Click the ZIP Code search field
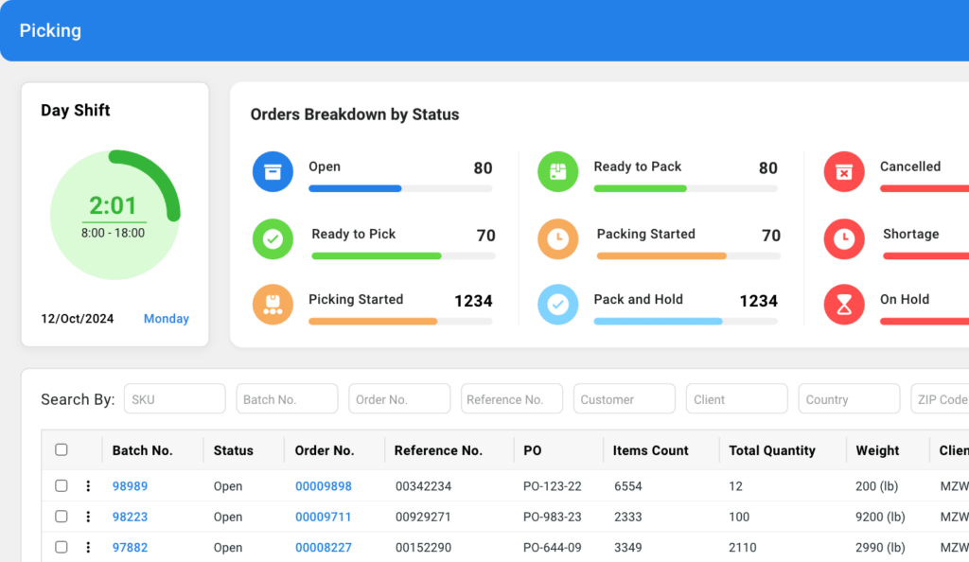The height and width of the screenshot is (562, 969). [x=940, y=399]
